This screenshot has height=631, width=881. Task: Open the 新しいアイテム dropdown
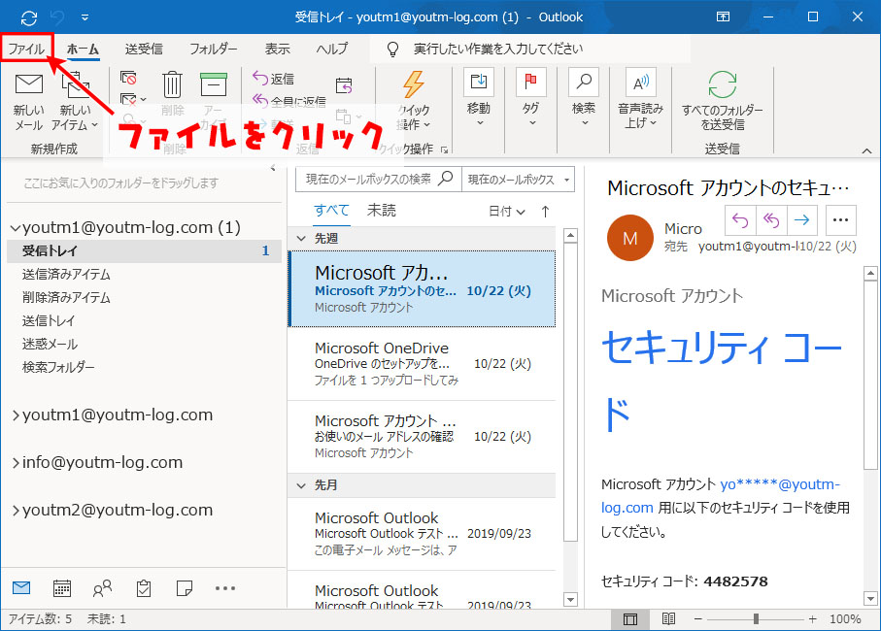(x=75, y=102)
